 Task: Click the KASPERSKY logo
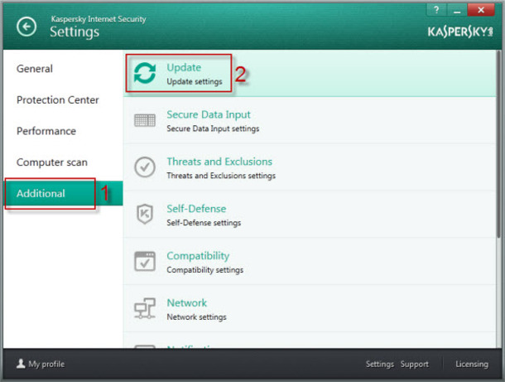point(460,32)
